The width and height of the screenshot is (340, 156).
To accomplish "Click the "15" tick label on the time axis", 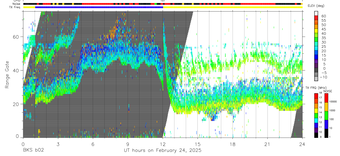I will click(x=198, y=144).
